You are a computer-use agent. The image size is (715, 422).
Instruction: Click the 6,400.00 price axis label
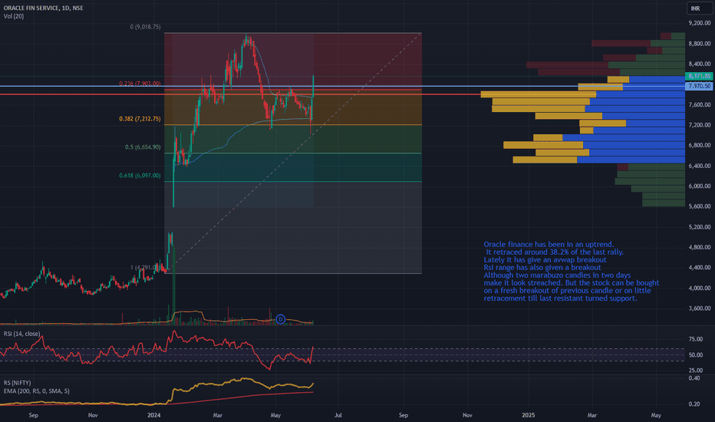(700, 166)
